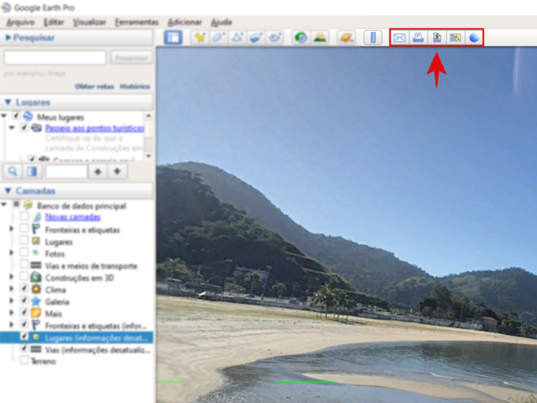This screenshot has width=537, height=403.
Task: Open the Editar menu
Action: pos(54,22)
